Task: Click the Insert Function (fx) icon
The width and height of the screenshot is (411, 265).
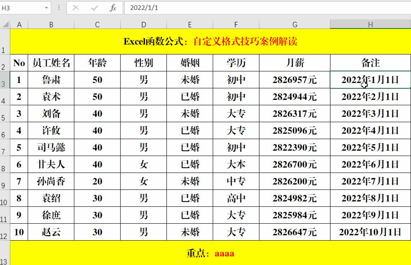Action: click(x=112, y=7)
